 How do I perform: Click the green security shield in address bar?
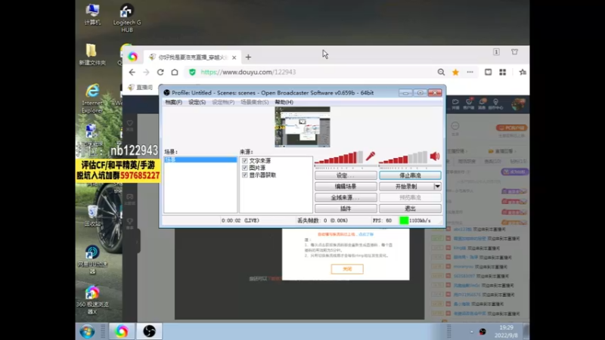click(x=192, y=72)
